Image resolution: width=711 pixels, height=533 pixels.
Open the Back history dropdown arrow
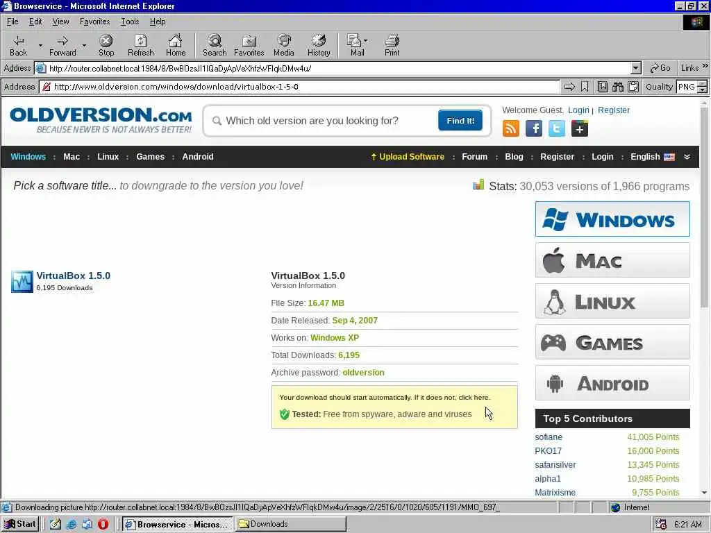click(40, 45)
